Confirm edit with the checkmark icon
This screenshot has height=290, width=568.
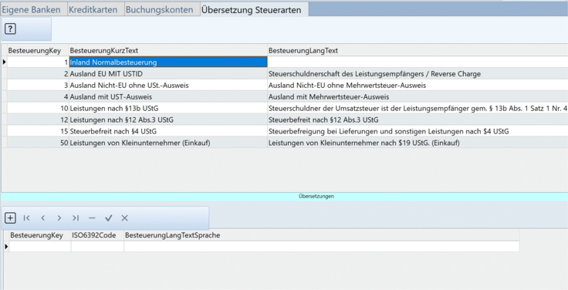108,218
